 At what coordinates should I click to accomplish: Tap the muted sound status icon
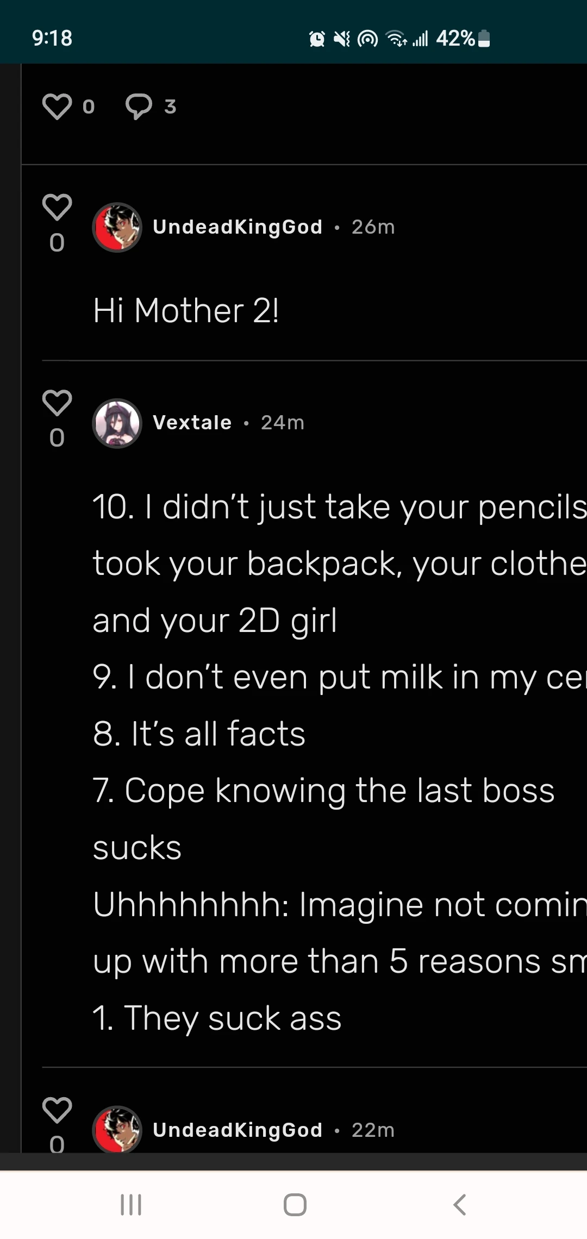tap(342, 39)
